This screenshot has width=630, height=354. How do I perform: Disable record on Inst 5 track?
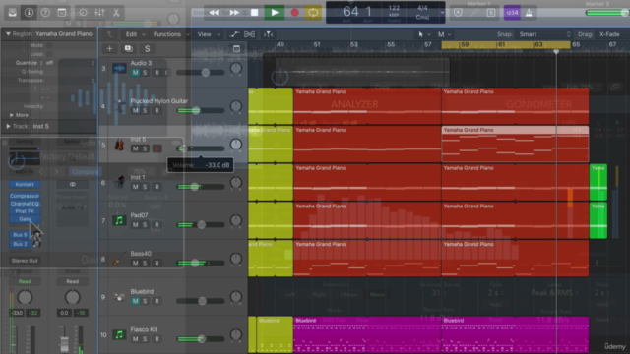pyautogui.click(x=157, y=148)
